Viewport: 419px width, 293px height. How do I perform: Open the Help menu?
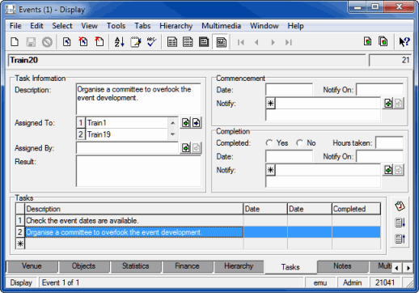click(x=295, y=26)
